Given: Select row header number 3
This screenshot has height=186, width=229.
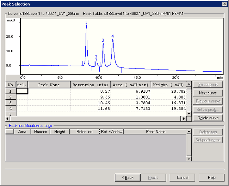Looking at the screenshot, I should tap(11, 103).
